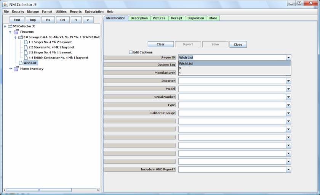Viewport: 320px width, 195px height.
Task: Click the Savage C.A.I. record folder icon
Action: (x=21, y=37)
